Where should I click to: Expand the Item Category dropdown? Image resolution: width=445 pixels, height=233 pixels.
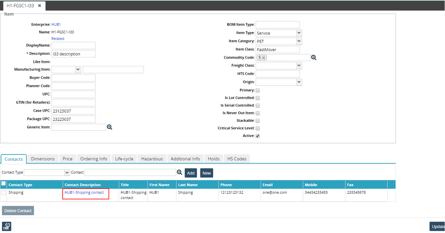pos(299,41)
